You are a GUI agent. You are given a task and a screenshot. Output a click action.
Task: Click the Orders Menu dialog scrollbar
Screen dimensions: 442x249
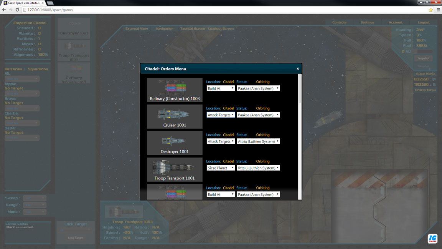[x=300, y=88]
